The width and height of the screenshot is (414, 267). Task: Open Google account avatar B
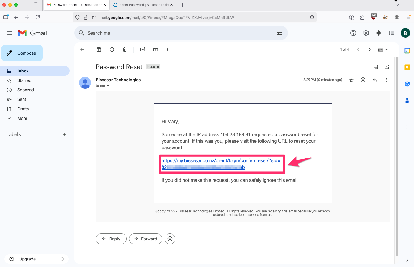[405, 33]
